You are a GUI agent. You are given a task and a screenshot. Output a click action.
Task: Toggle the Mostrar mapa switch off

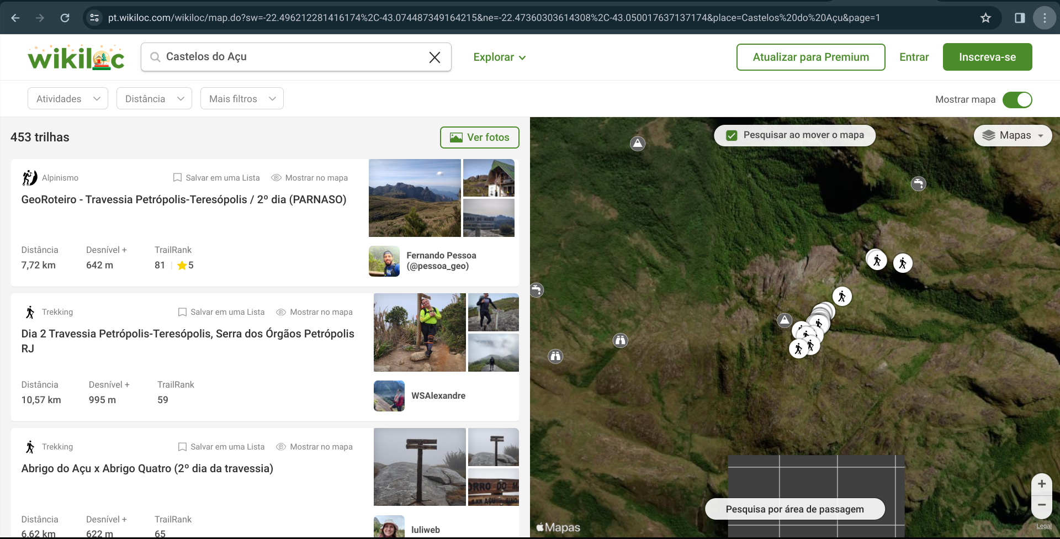[1017, 99]
